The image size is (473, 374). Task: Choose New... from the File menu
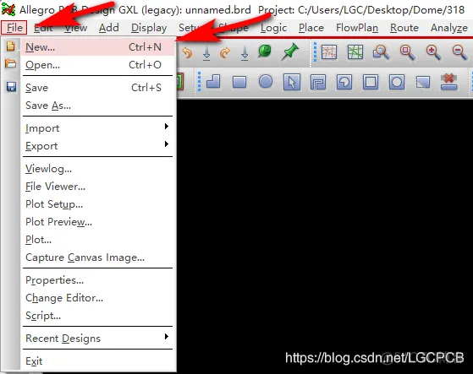(98, 47)
